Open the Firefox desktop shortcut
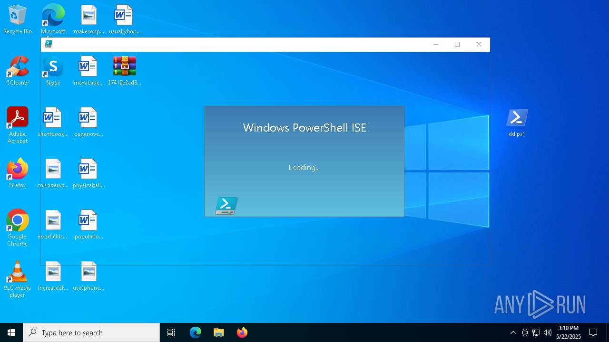This screenshot has height=342, width=609. (x=18, y=173)
